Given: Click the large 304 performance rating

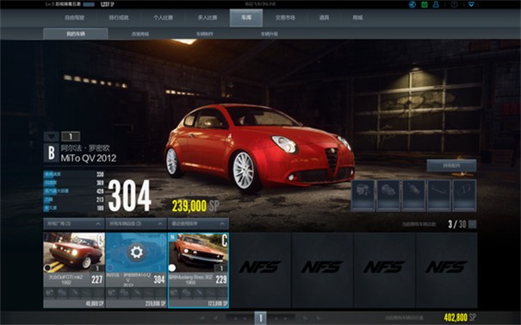Looking at the screenshot, I should pos(129,197).
